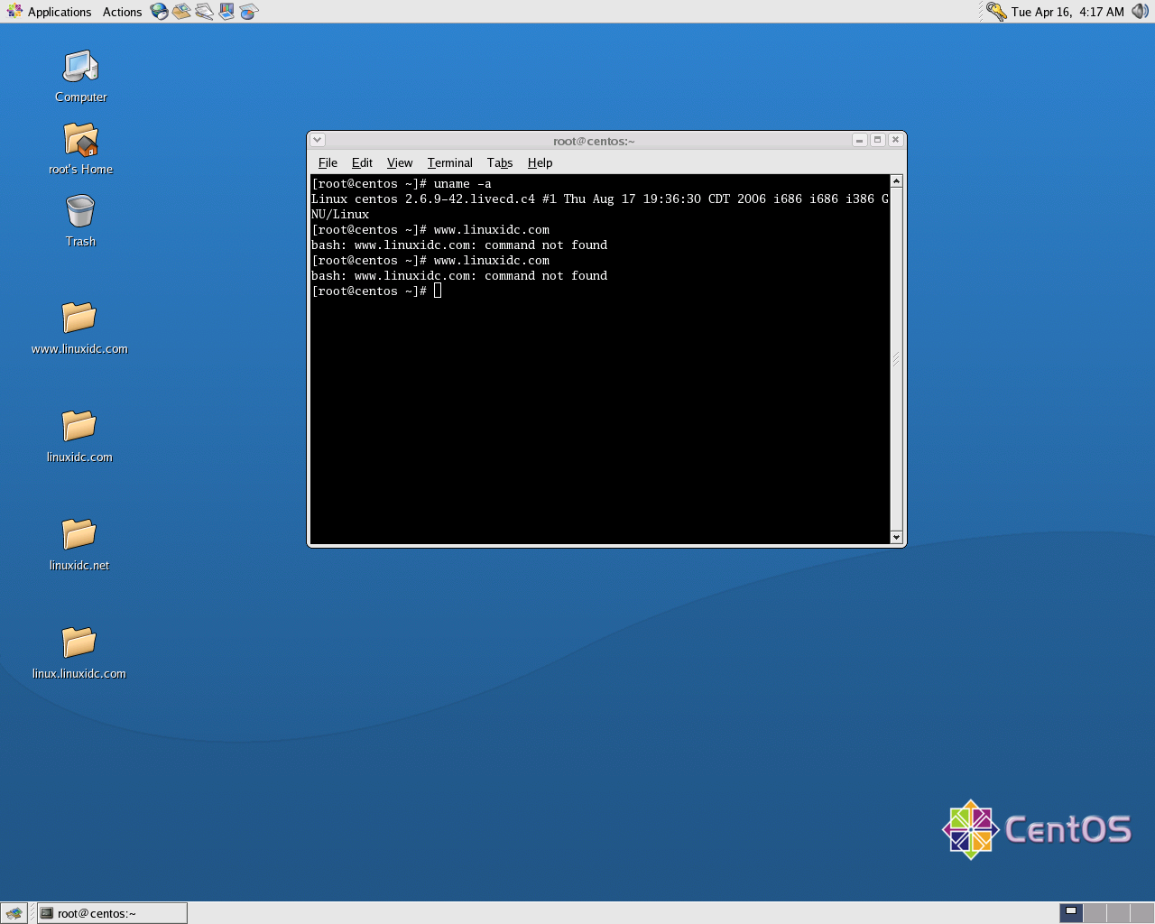
Task: Open the email client panel icon
Action: 181,12
